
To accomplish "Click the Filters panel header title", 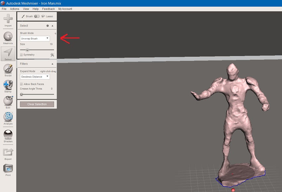I will tap(24, 64).
